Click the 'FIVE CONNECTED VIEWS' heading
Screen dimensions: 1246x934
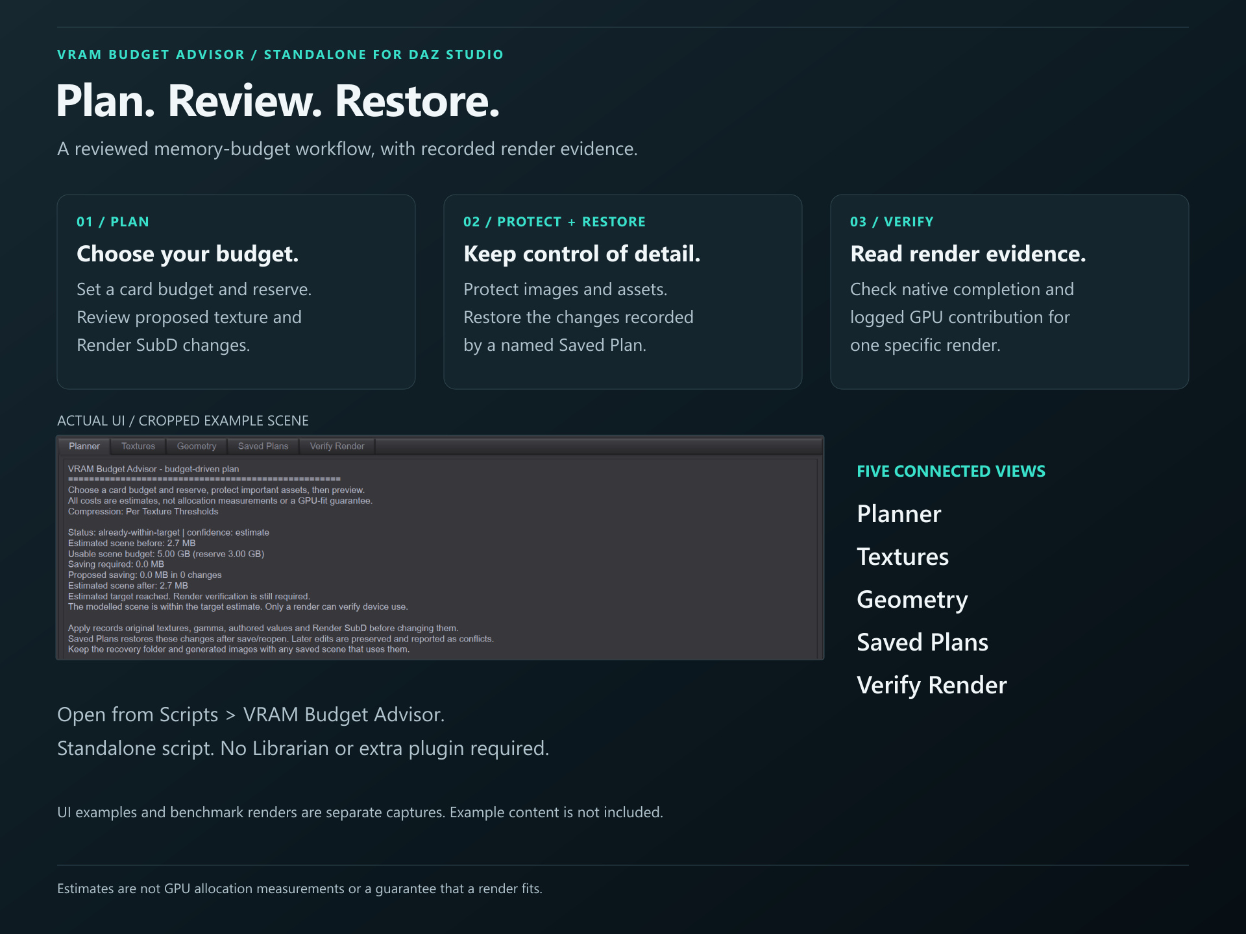(951, 472)
